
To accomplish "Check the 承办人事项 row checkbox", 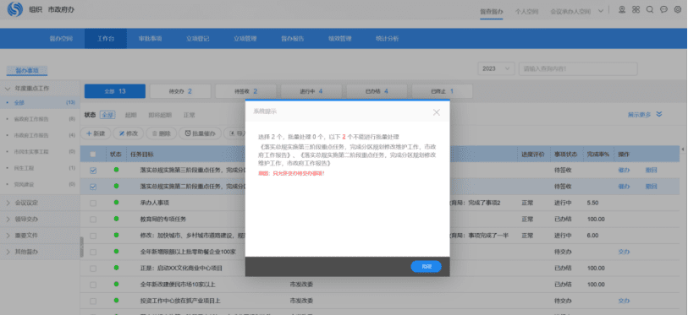I will 93,203.
